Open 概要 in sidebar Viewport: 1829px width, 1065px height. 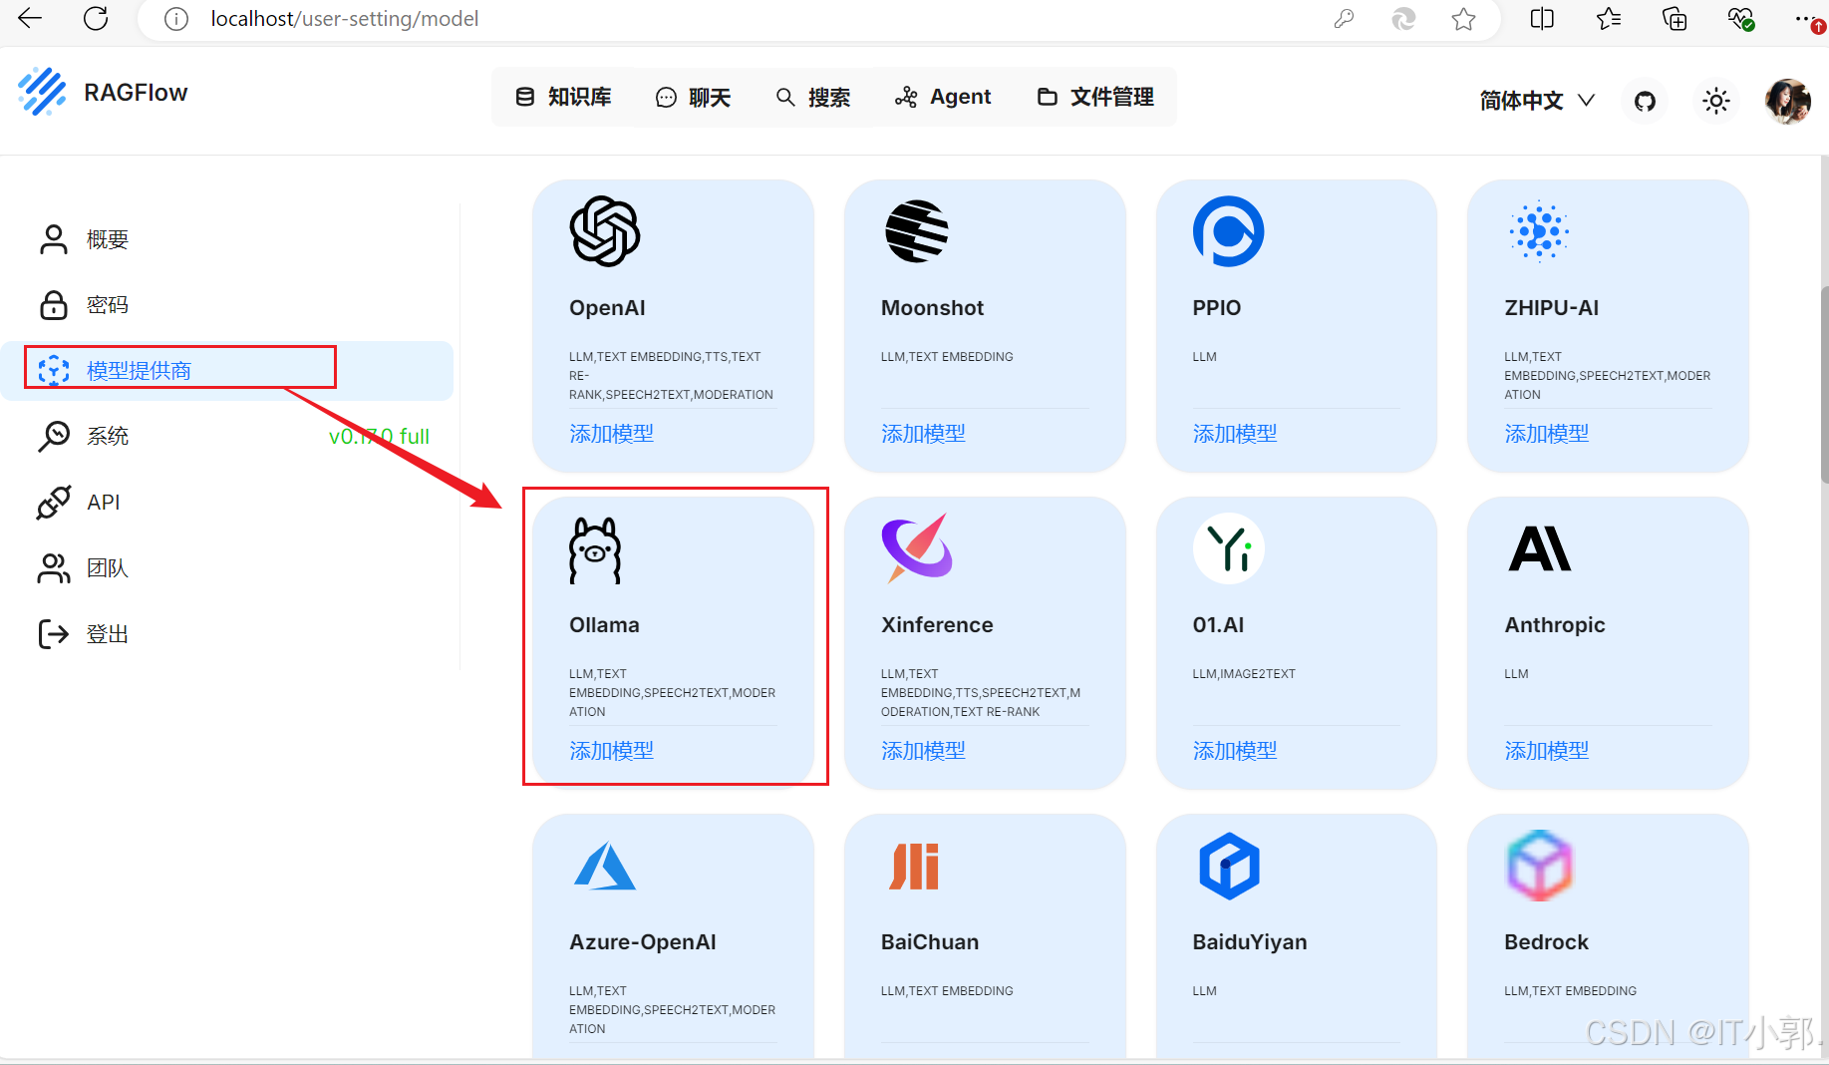click(x=227, y=239)
